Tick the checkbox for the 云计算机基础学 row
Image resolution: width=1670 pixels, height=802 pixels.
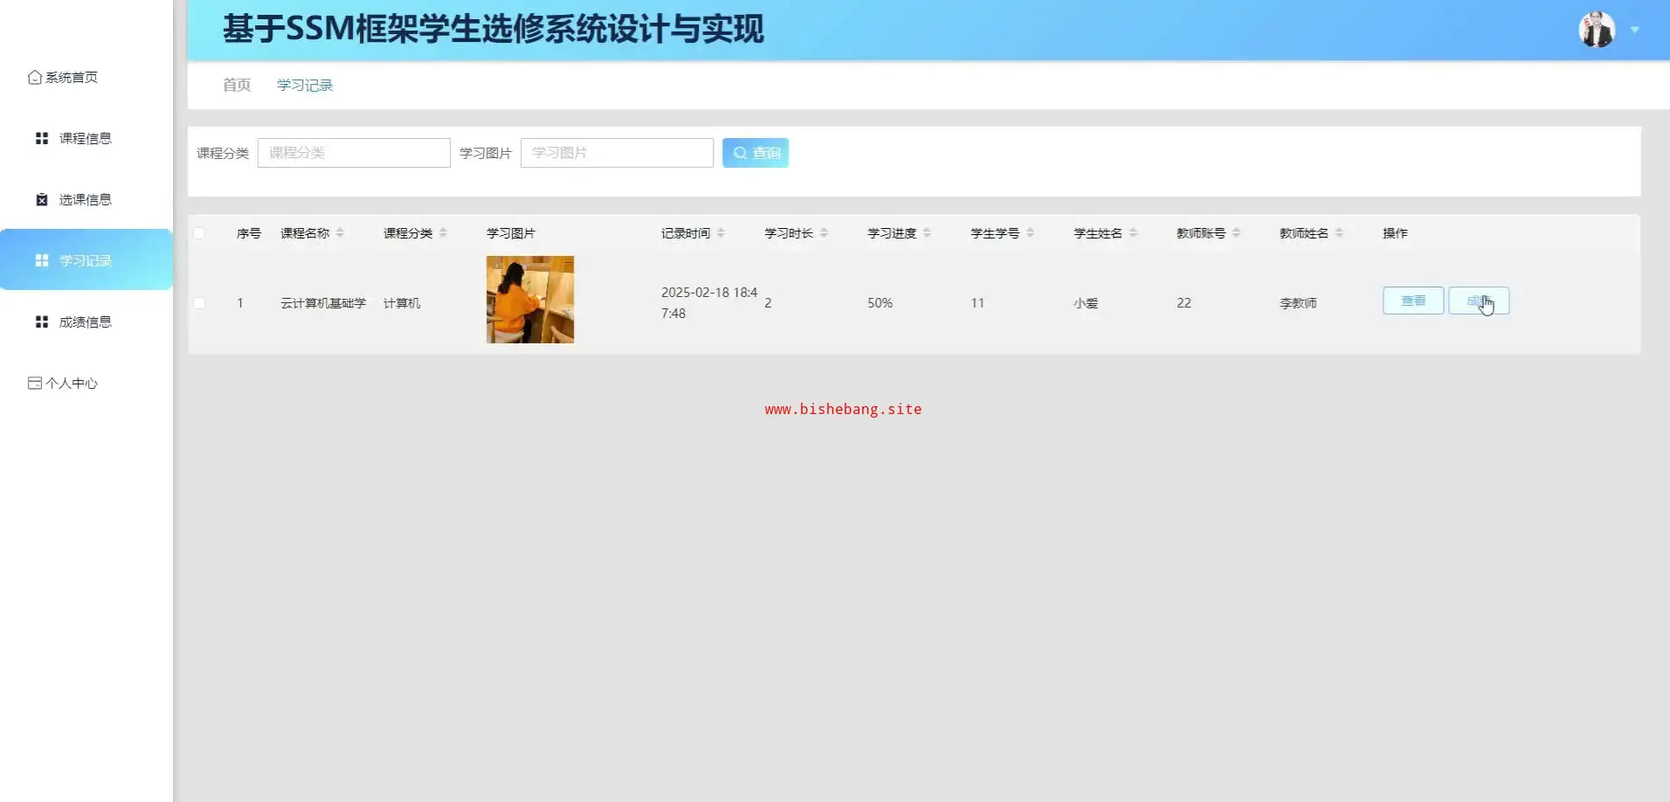(199, 303)
